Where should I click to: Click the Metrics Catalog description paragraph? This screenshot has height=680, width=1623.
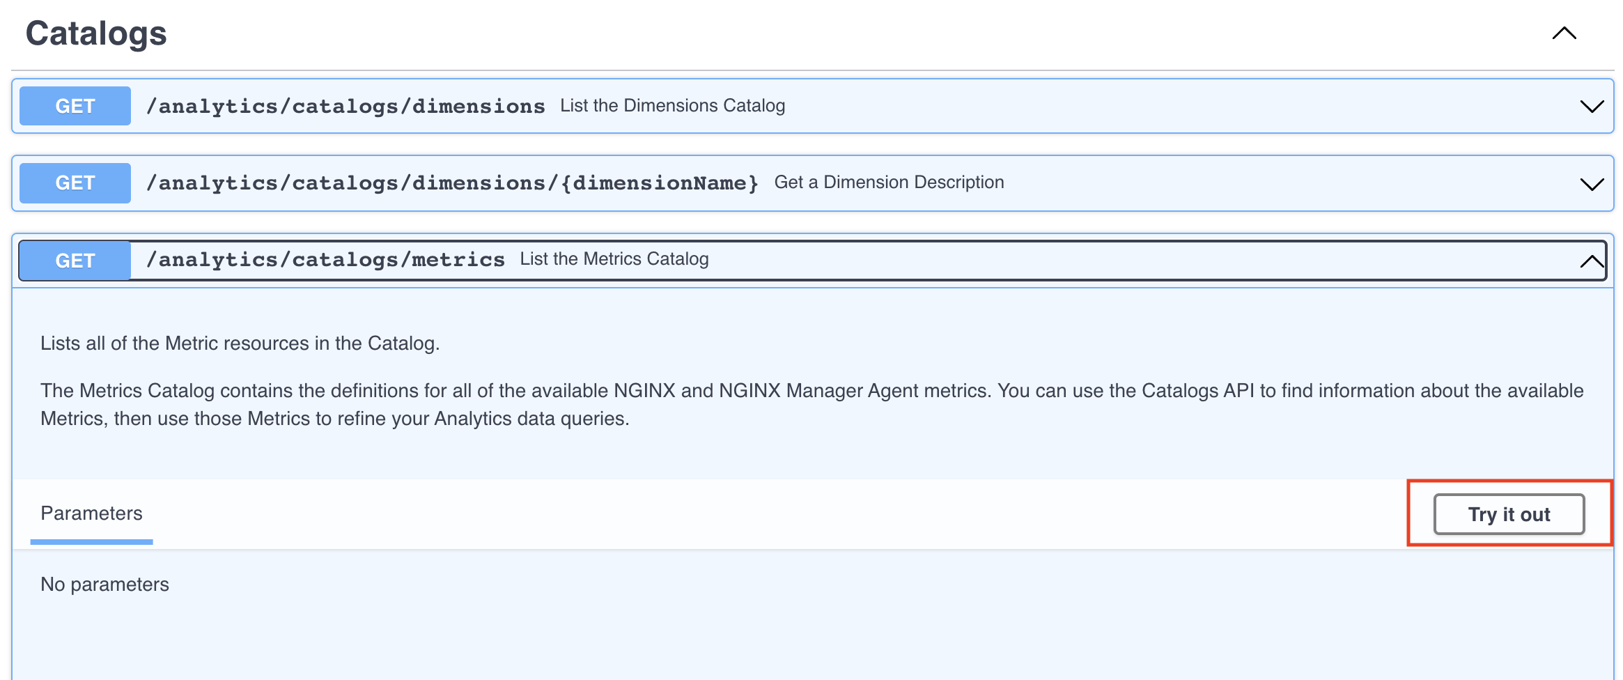(x=812, y=405)
